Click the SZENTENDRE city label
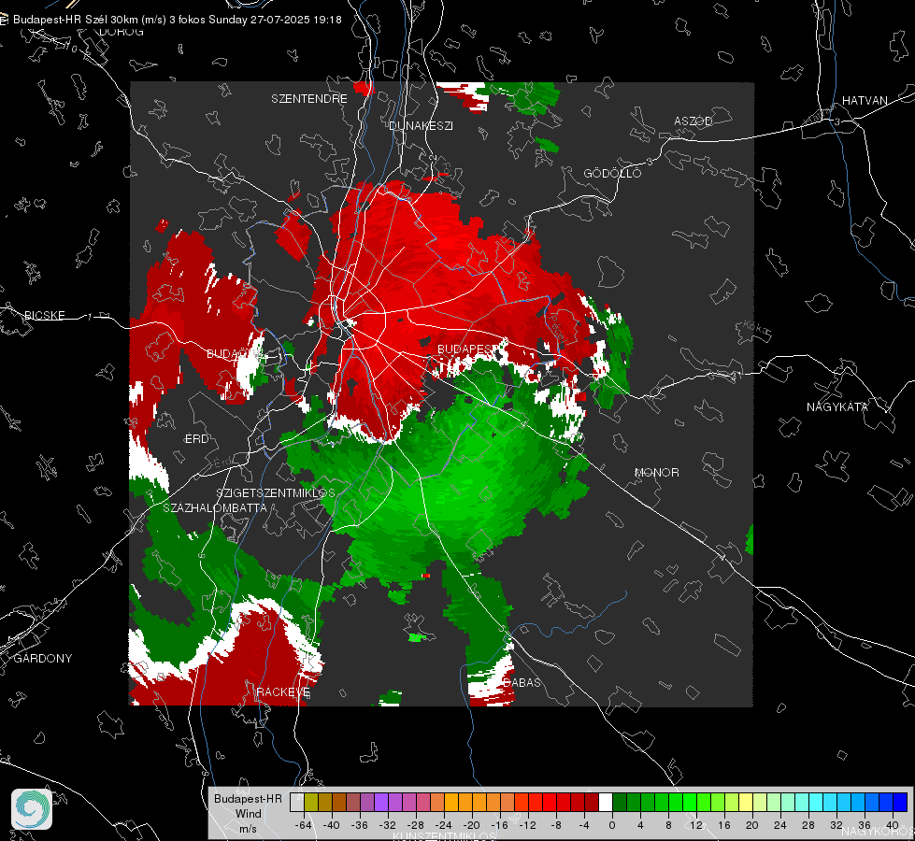The width and height of the screenshot is (915, 841). point(309,99)
